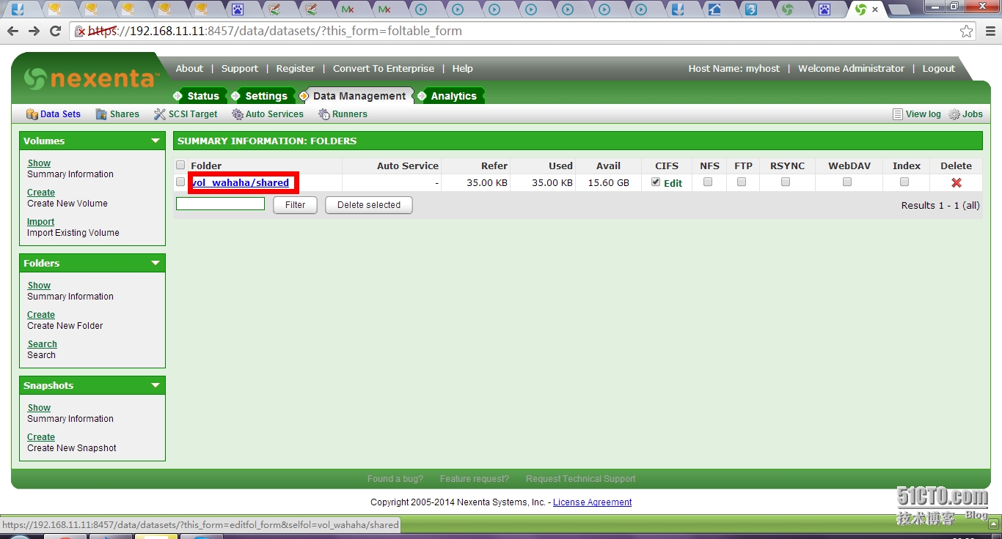This screenshot has width=1002, height=539.
Task: Open the Runners section icon
Action: [324, 114]
